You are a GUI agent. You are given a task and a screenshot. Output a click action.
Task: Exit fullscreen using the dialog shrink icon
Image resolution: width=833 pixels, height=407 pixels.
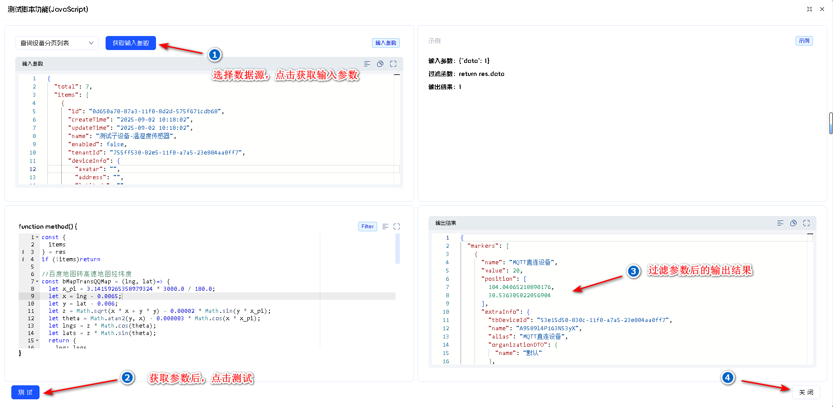point(810,9)
